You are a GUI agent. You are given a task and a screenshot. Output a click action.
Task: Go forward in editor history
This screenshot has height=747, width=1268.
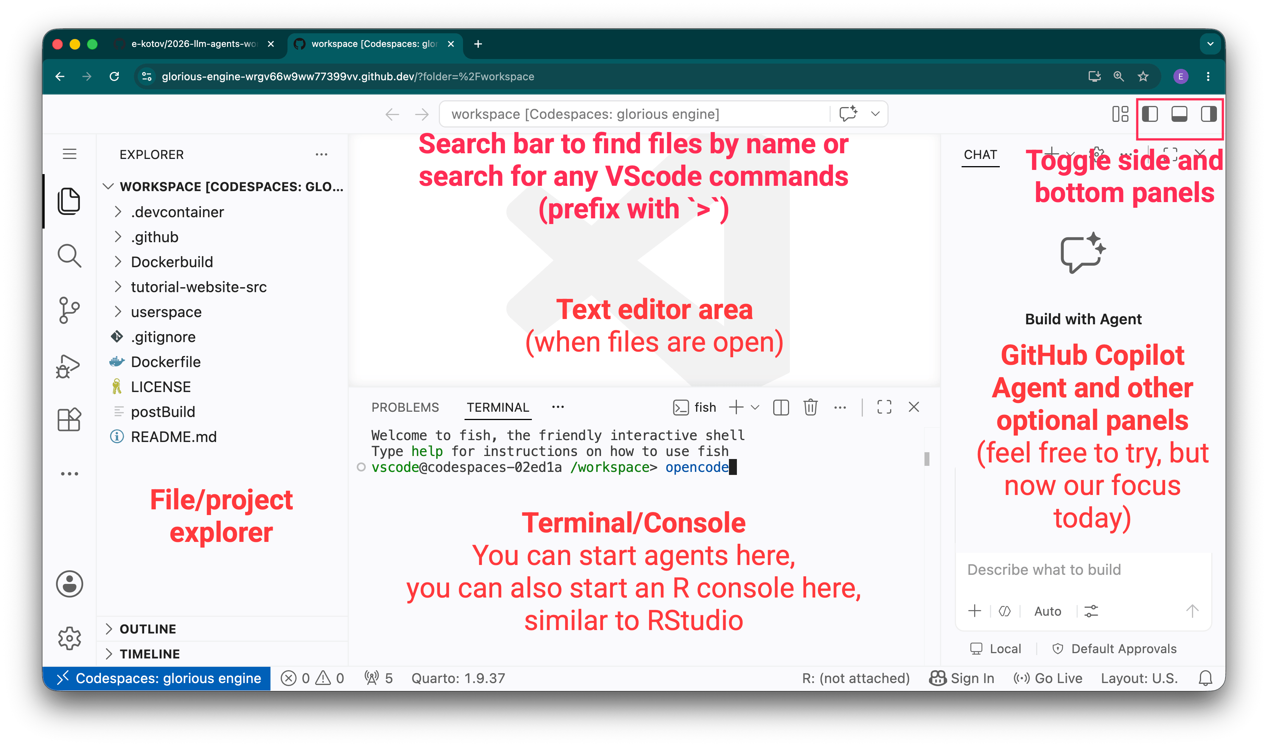(x=422, y=114)
